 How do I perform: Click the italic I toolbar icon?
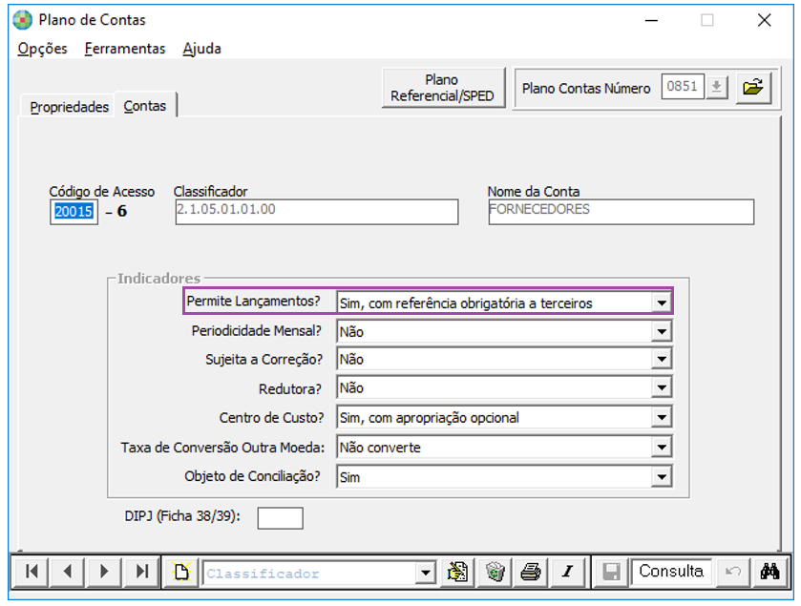point(567,572)
